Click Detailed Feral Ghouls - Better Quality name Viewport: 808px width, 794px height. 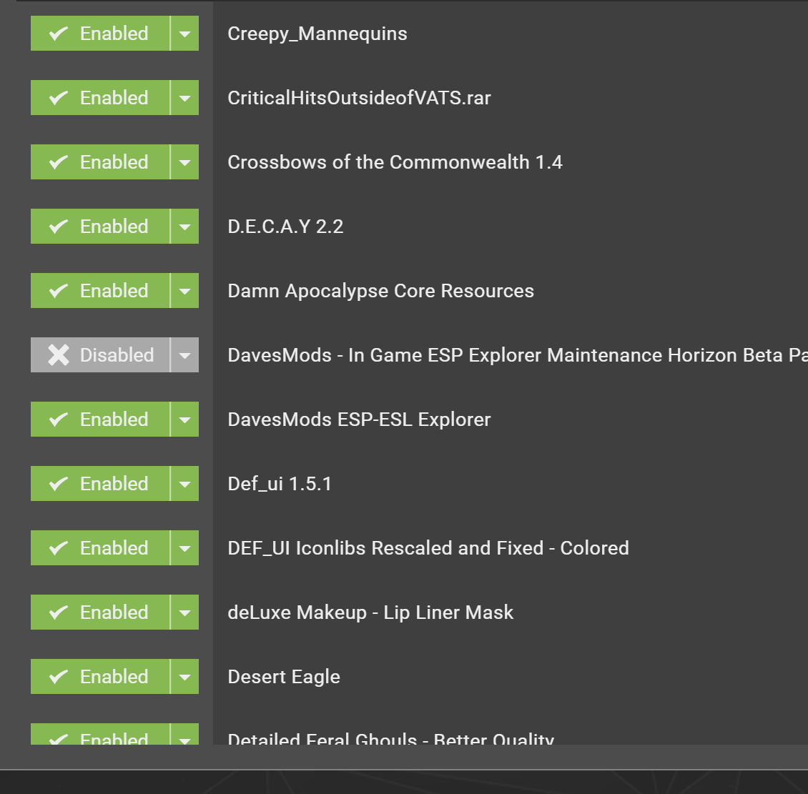click(390, 738)
